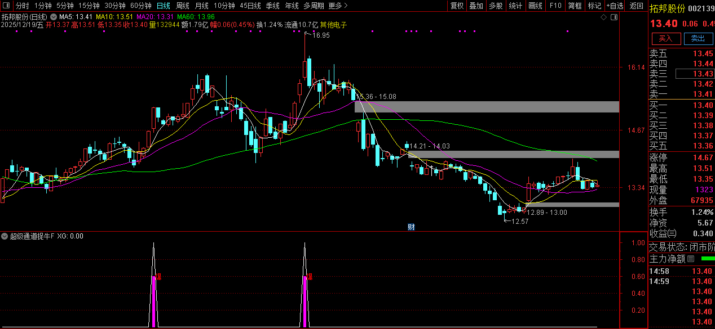Select the 分时 intraday view
This screenshot has height=329, width=715.
pyautogui.click(x=23, y=6)
